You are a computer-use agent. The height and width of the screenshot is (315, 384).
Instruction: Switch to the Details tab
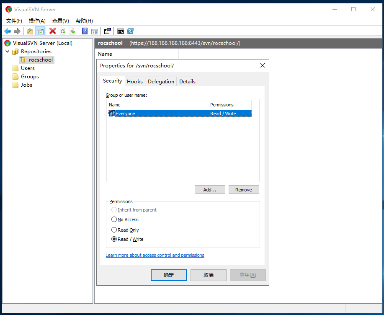(x=187, y=82)
